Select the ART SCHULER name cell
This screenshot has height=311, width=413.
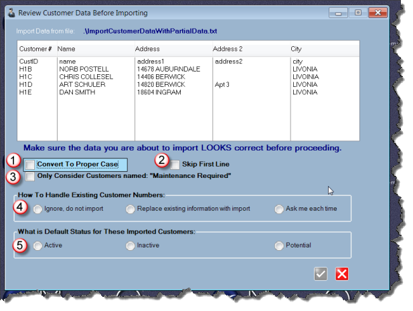click(82, 84)
